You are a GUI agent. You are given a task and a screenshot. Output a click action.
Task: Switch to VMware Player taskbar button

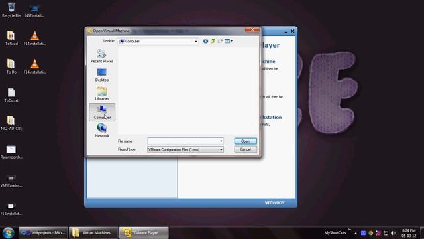[x=144, y=233]
